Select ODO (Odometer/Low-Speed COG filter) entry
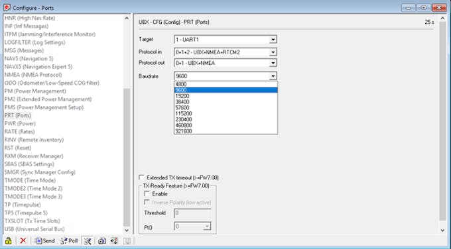Viewport: 451px width, 249px height. (52, 83)
